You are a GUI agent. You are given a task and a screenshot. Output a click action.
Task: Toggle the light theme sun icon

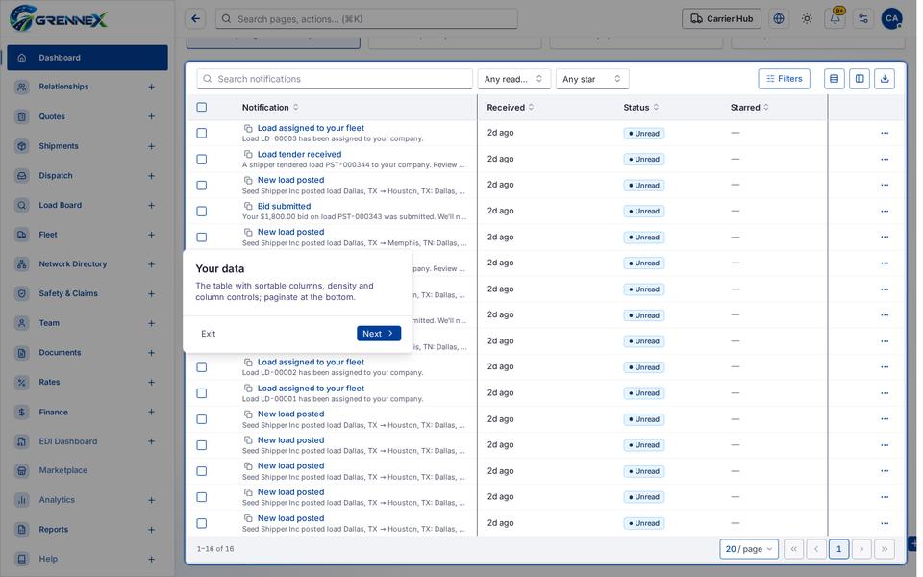(807, 19)
